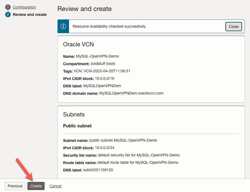Select the domain name MySQLOpenVPNDem.oraclevcn.com
This screenshot has width=250, height=192.
131,93
